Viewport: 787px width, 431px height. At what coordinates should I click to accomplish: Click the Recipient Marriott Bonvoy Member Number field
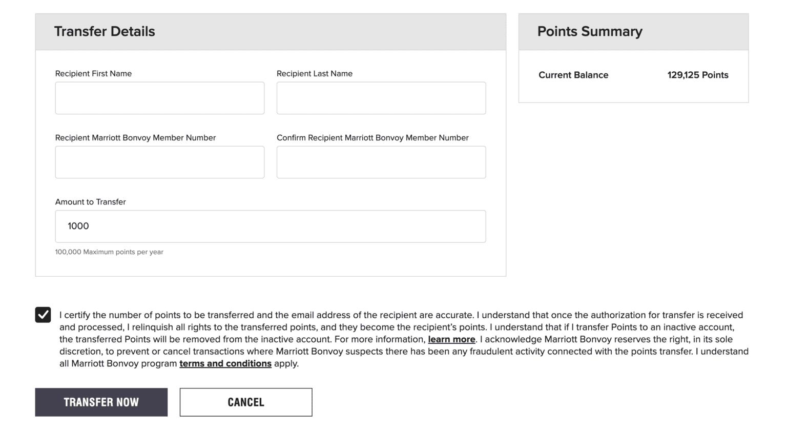tap(159, 162)
